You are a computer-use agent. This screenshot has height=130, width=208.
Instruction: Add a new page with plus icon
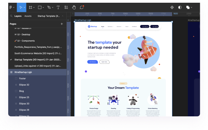(x=62, y=24)
